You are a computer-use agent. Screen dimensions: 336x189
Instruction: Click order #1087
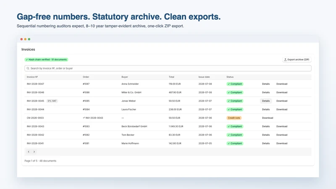pos(86,84)
